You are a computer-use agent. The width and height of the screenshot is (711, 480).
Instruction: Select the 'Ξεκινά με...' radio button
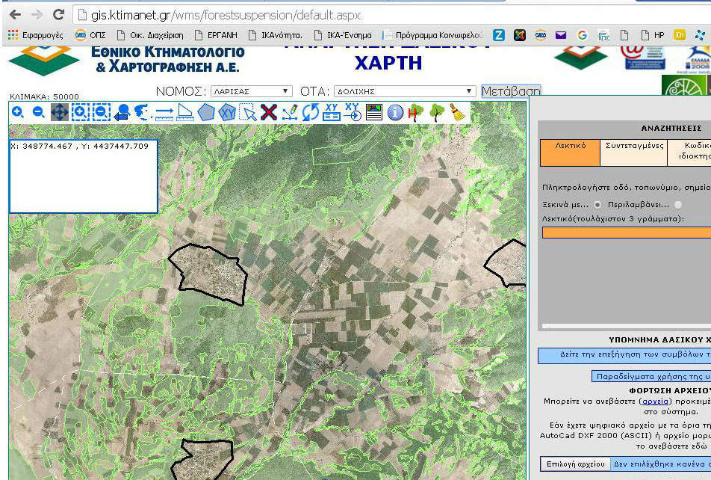pyautogui.click(x=597, y=204)
